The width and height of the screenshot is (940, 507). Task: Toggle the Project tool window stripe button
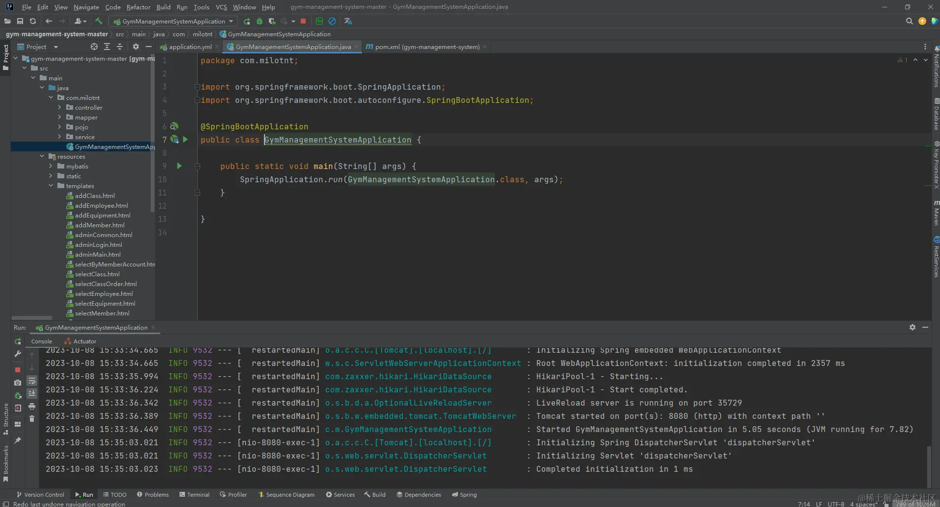pyautogui.click(x=5, y=57)
